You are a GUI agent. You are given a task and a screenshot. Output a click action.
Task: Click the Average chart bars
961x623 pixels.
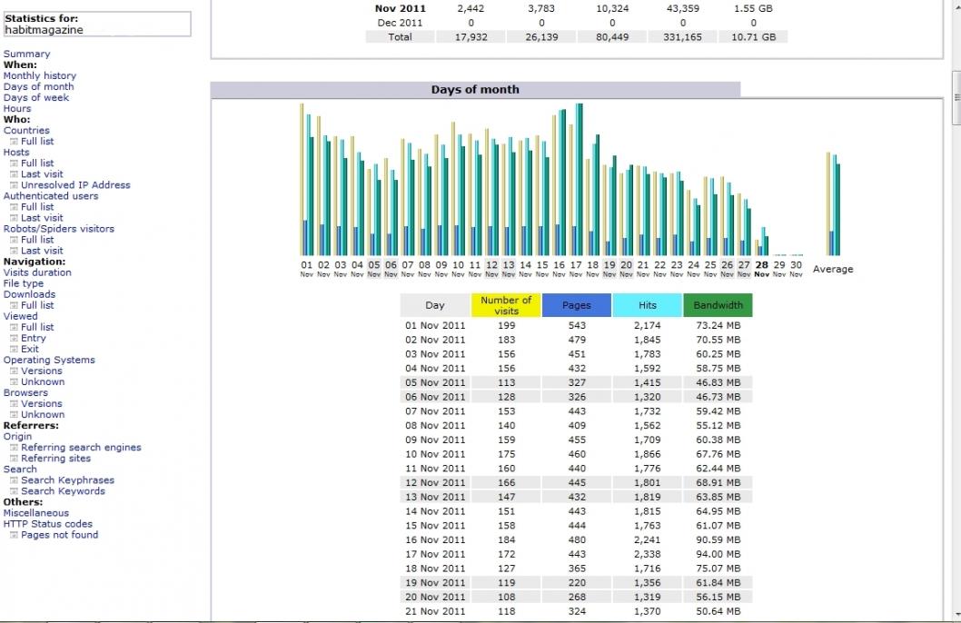833,203
